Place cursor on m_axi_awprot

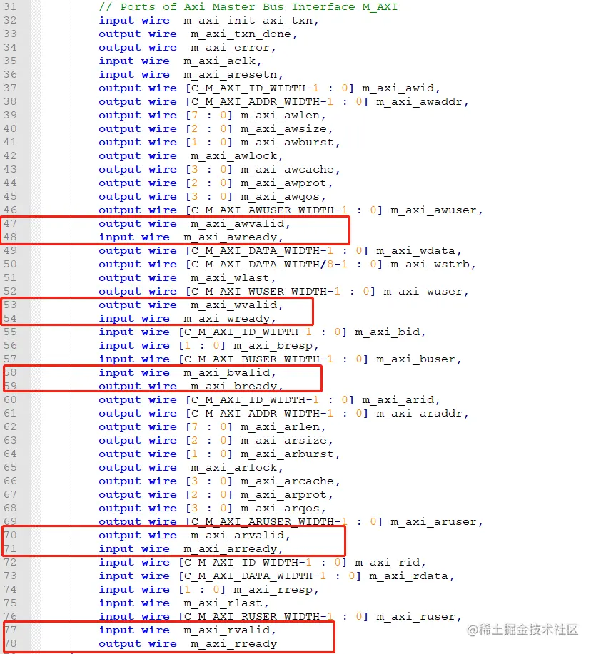(x=284, y=183)
